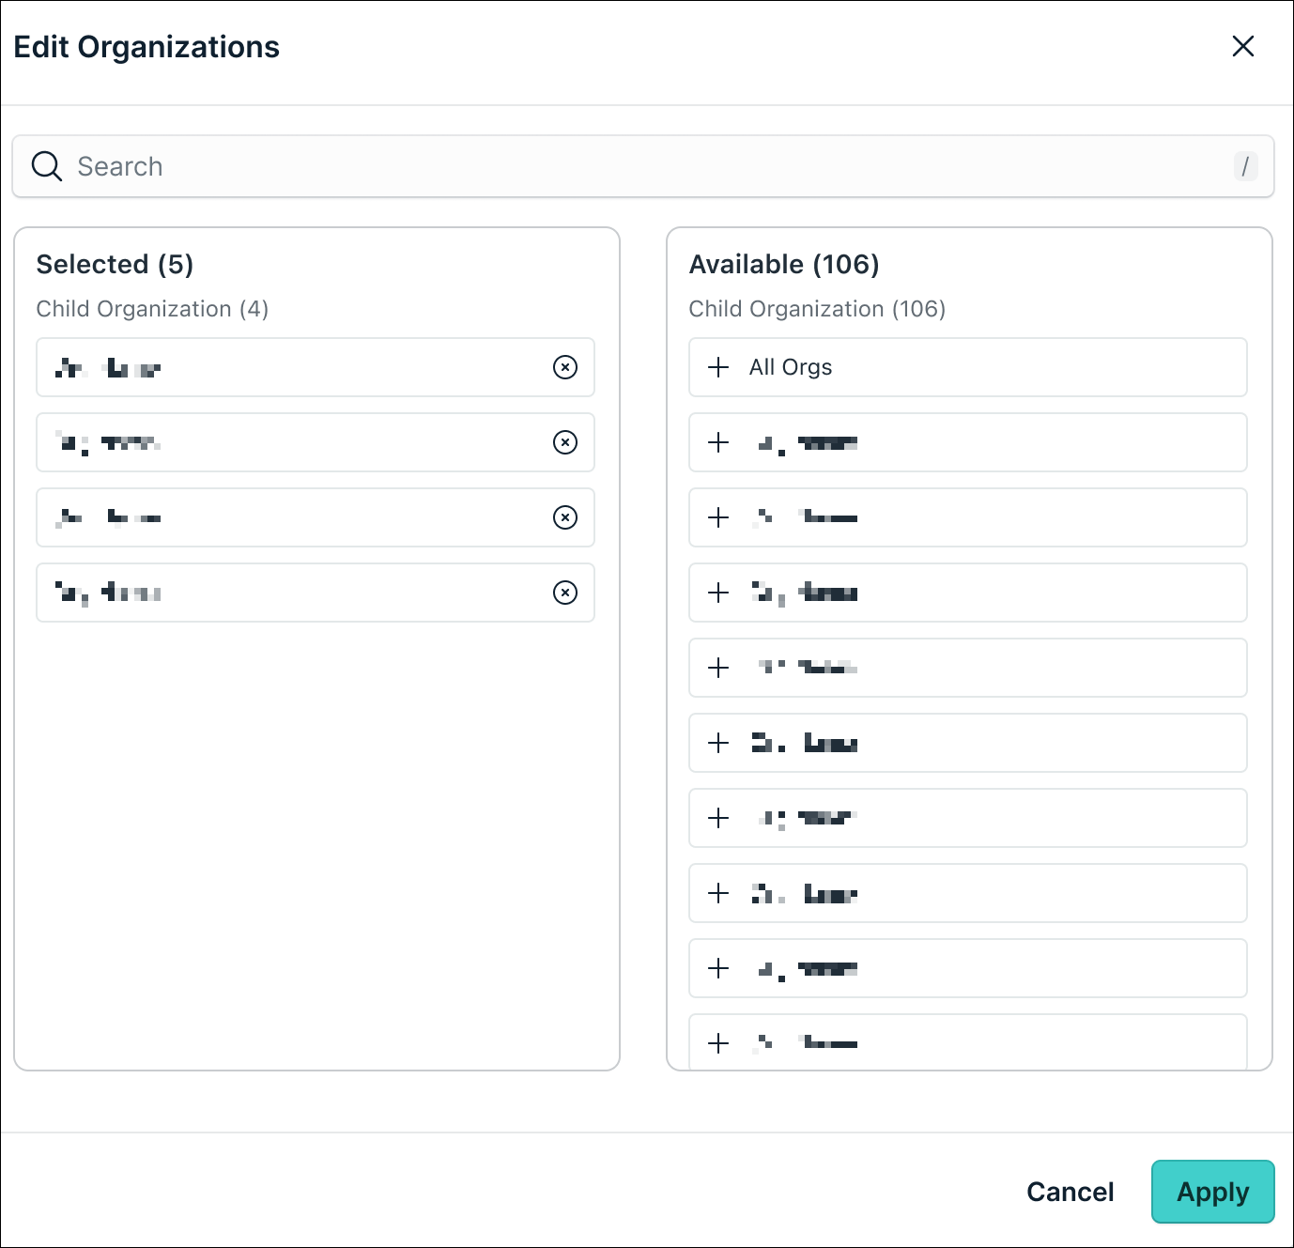Click the Selected (5) heading
This screenshot has height=1248, width=1294.
[x=115, y=264]
